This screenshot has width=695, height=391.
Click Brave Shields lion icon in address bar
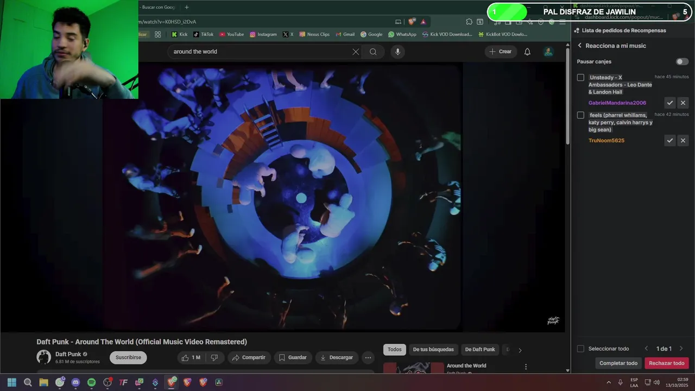(x=412, y=22)
